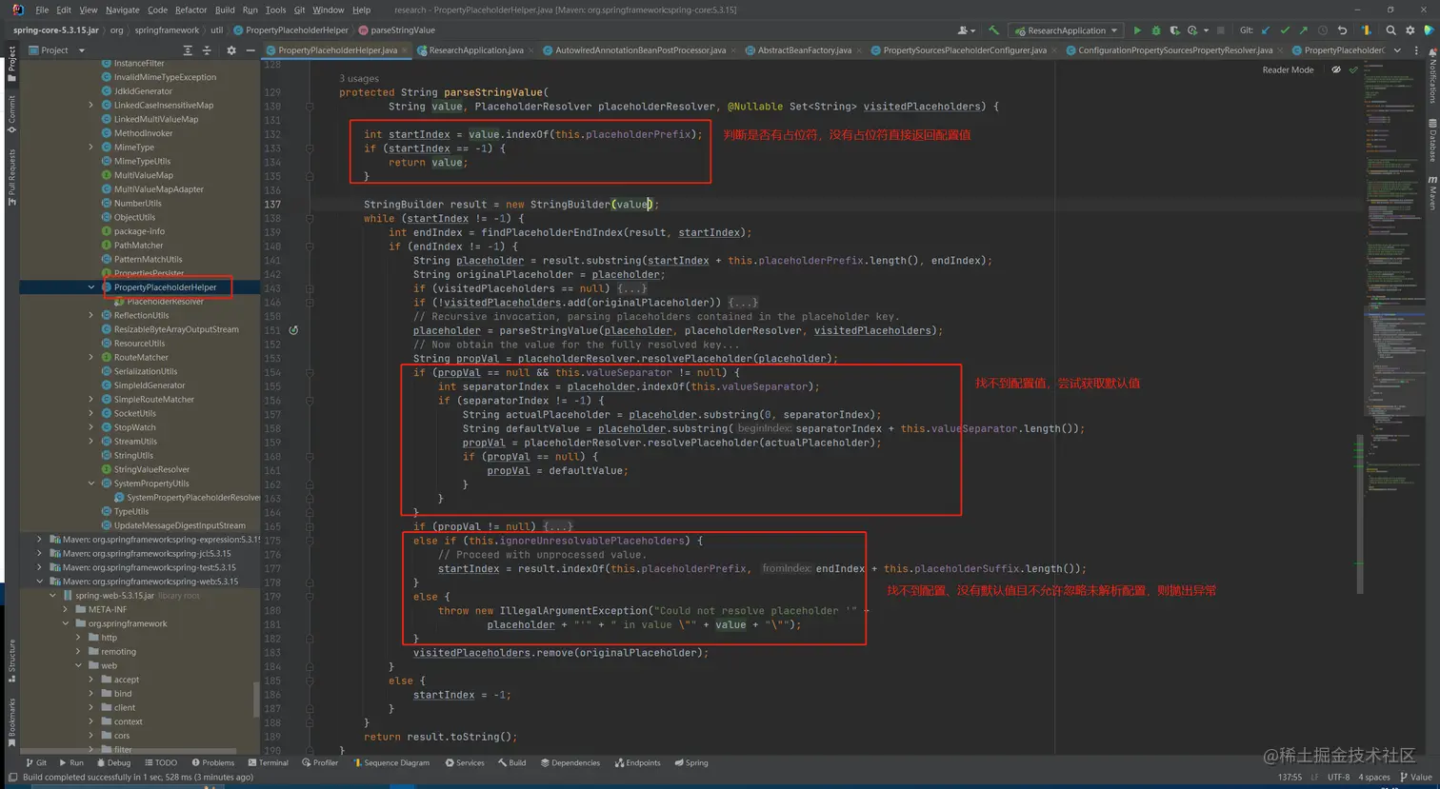The width and height of the screenshot is (1440, 789).
Task: Switch to AutowiredAnnotationBeanPostProcessor.java tab
Action: point(640,50)
